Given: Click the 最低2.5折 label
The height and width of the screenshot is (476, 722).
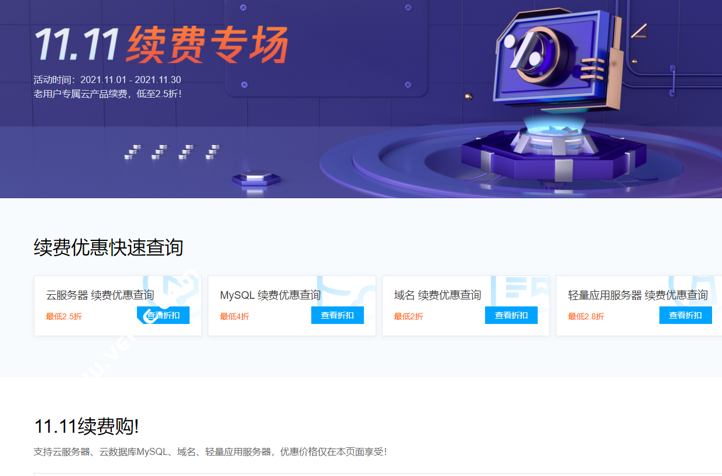Looking at the screenshot, I should click(63, 315).
